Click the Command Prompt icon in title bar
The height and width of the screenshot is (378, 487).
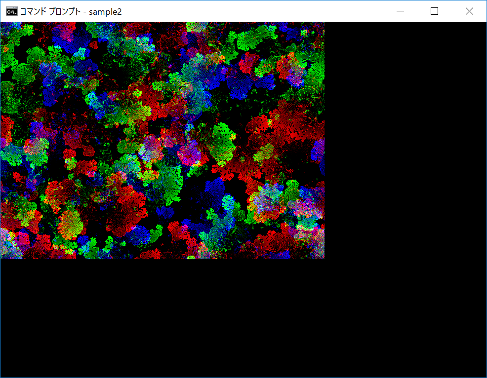click(x=11, y=11)
